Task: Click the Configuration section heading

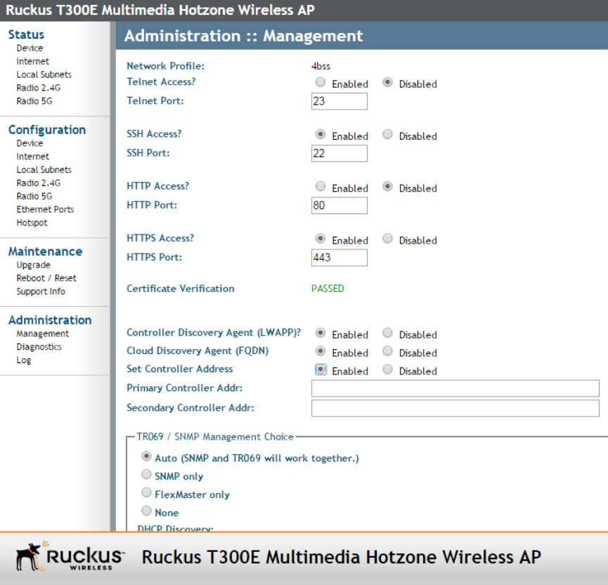Action: [47, 130]
